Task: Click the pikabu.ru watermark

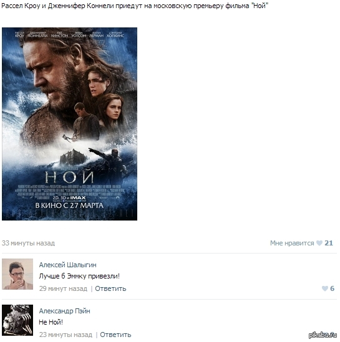Action: [x=323, y=335]
